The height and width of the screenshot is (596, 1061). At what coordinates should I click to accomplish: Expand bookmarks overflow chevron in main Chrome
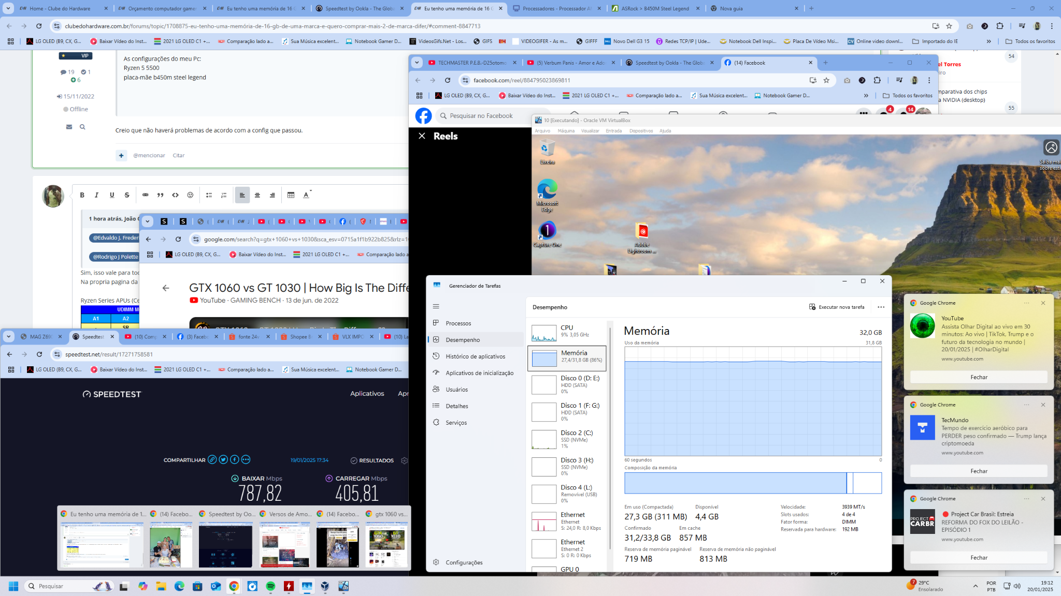click(x=988, y=41)
